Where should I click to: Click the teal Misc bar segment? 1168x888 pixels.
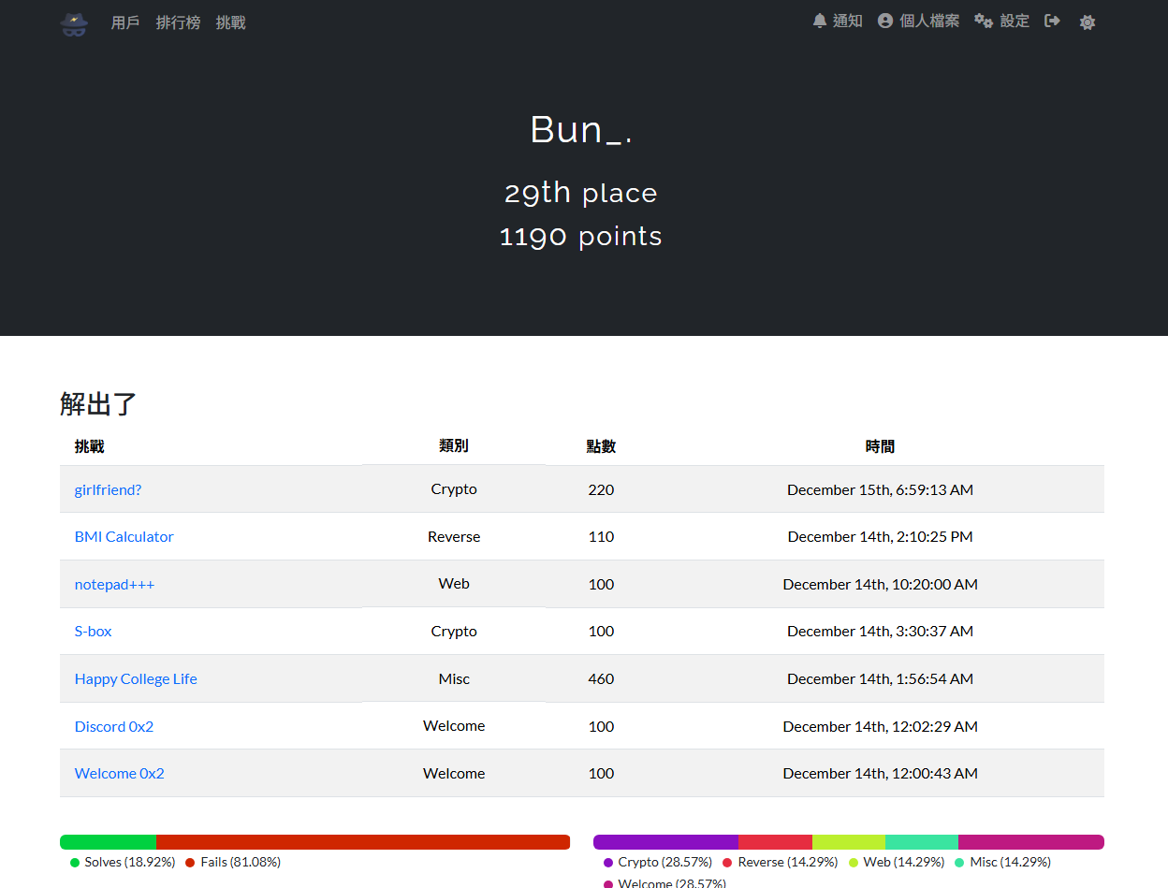click(x=921, y=842)
